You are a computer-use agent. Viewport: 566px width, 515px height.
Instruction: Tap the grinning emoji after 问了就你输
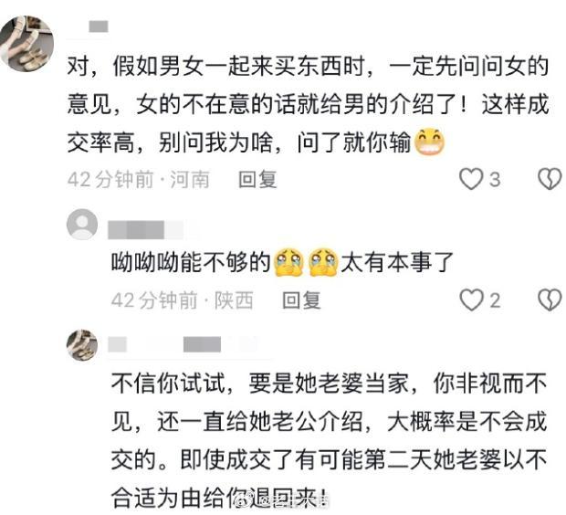pyautogui.click(x=430, y=142)
